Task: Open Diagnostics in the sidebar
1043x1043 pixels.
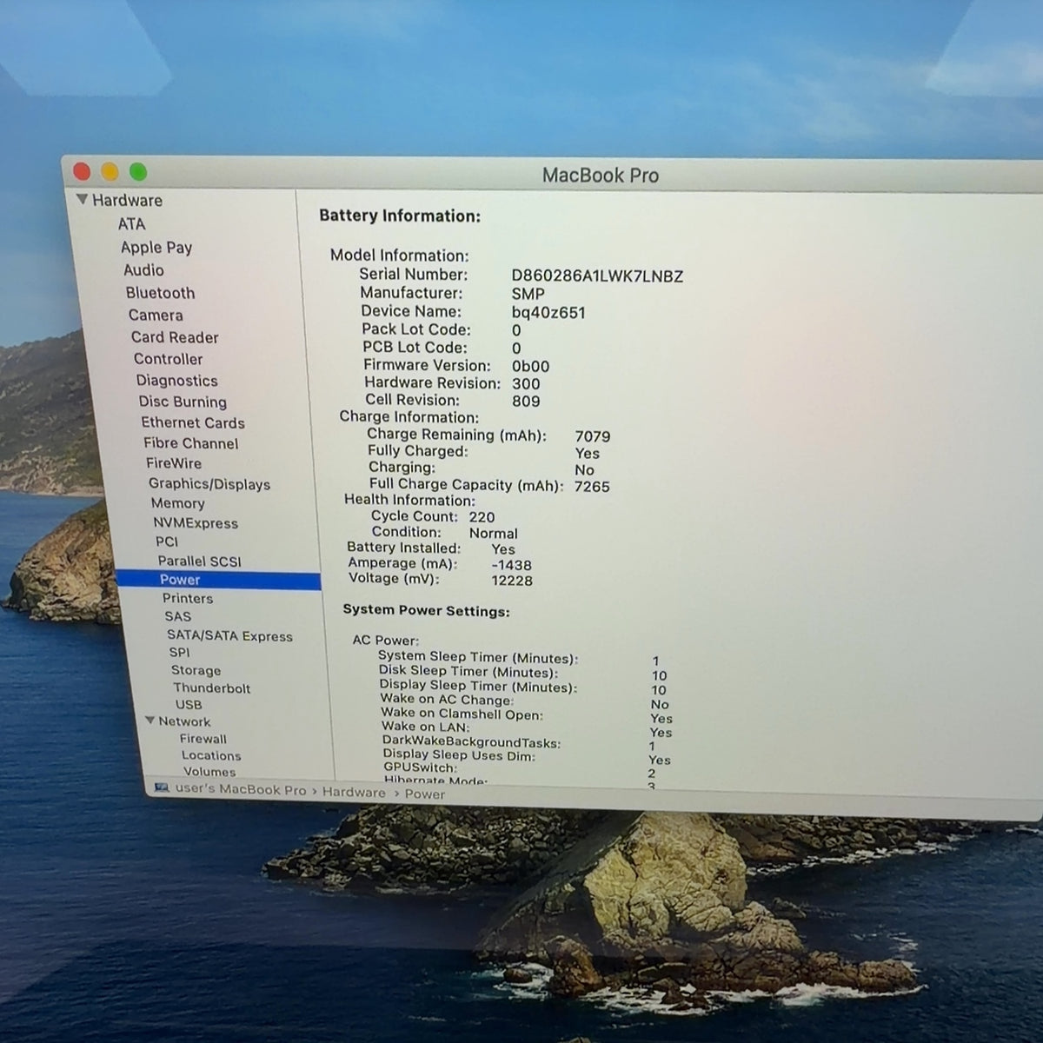Action: point(176,381)
